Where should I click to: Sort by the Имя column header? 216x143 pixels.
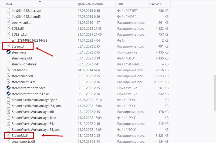39,4
